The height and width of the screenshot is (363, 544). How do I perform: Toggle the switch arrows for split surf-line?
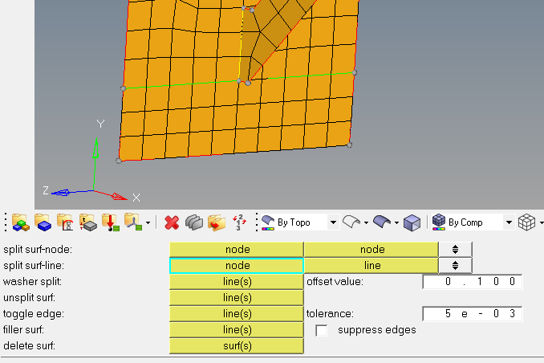tap(455, 266)
